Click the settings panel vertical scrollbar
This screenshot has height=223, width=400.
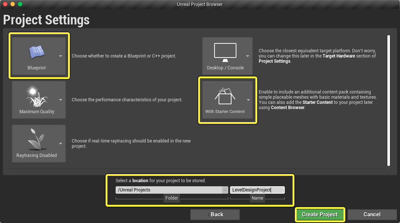[388, 101]
